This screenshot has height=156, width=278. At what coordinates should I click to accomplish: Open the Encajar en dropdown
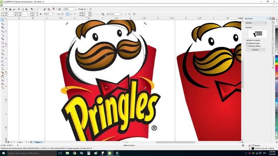tap(88, 9)
